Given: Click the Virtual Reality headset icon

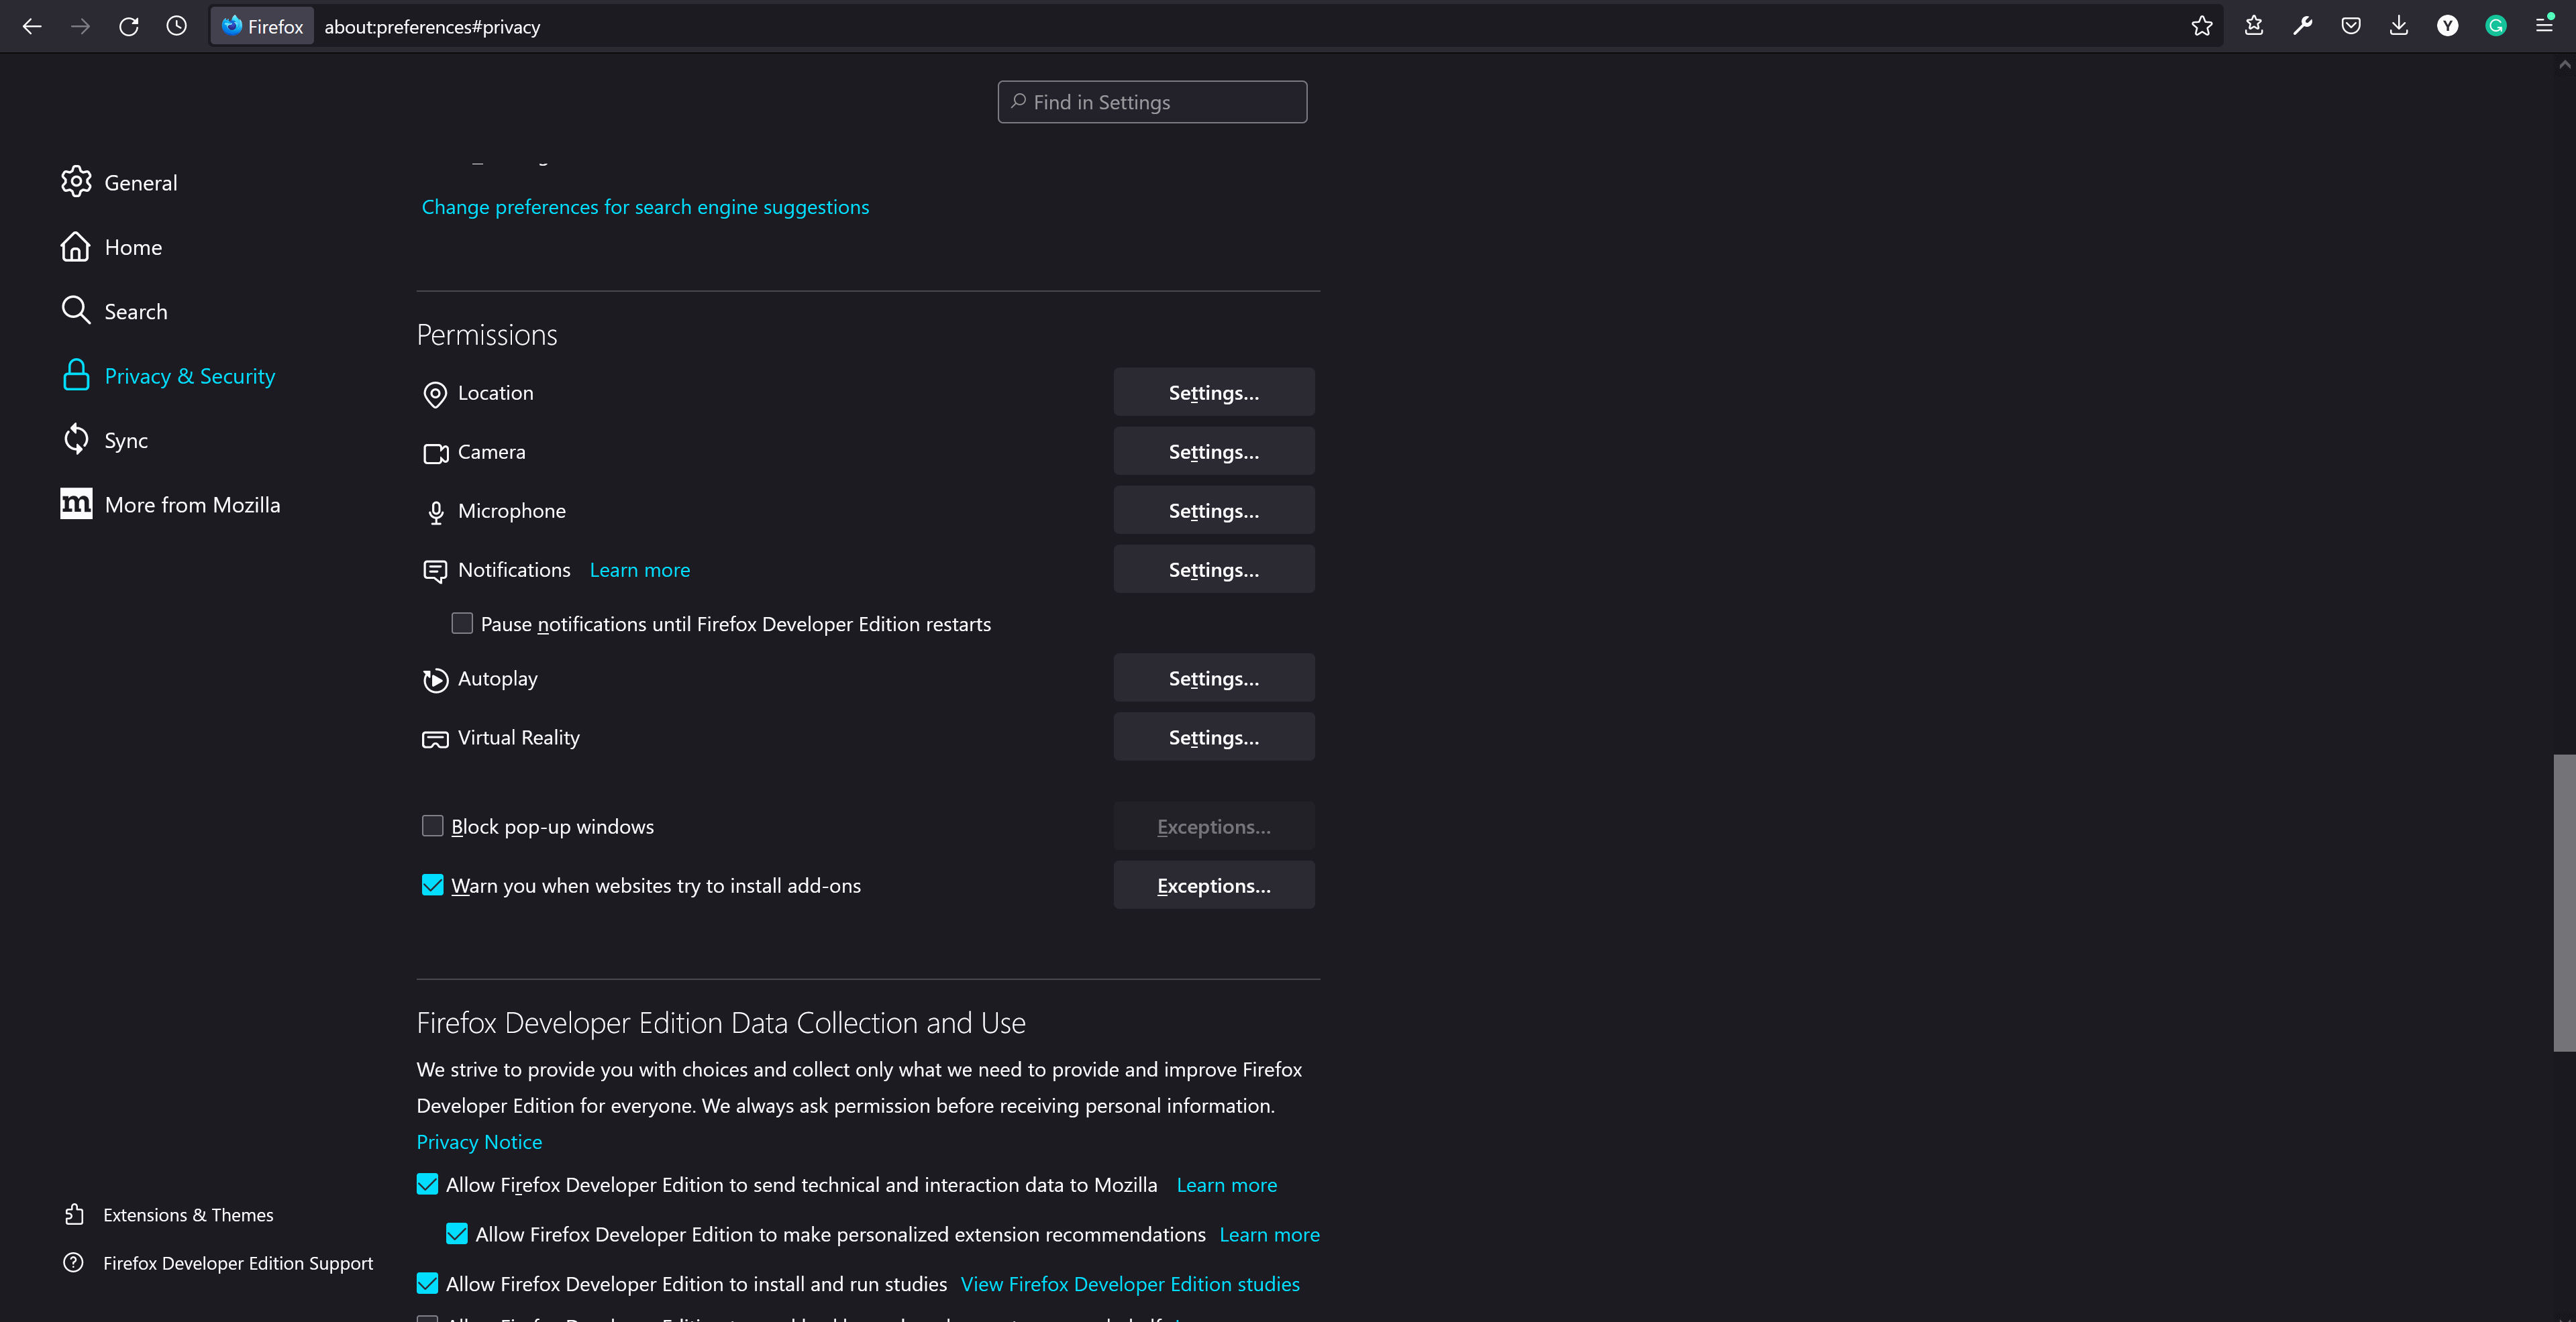Looking at the screenshot, I should point(435,739).
